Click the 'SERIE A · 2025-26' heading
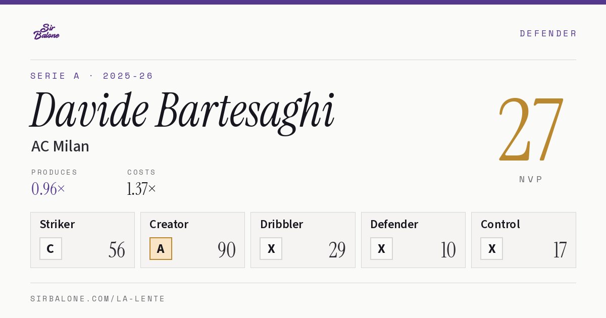 pos(92,76)
